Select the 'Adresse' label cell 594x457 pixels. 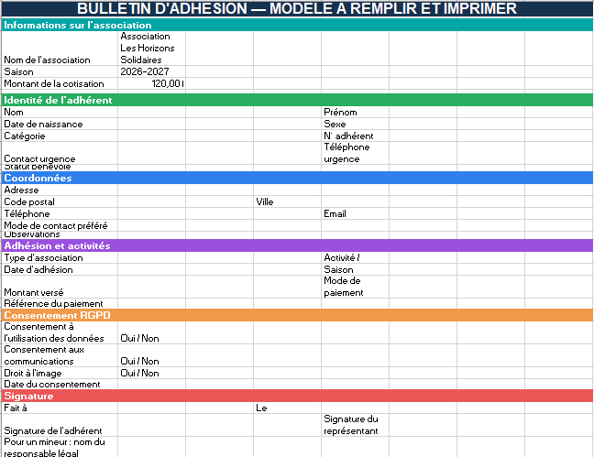click(60, 190)
